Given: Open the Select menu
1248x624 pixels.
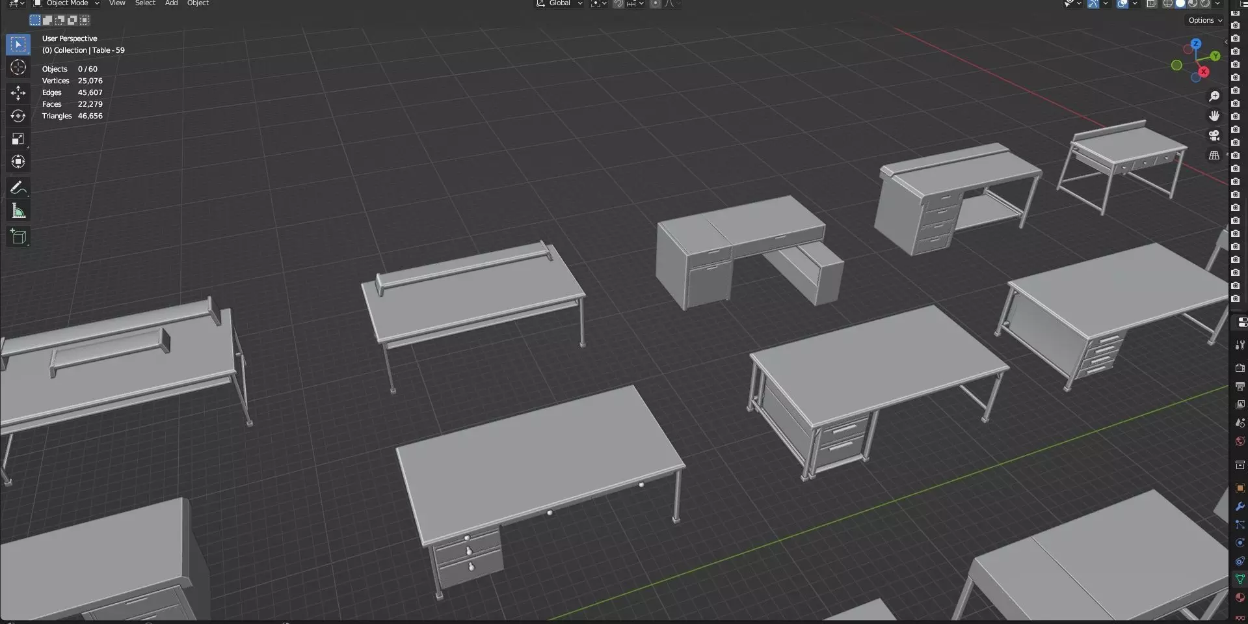Looking at the screenshot, I should pos(145,4).
